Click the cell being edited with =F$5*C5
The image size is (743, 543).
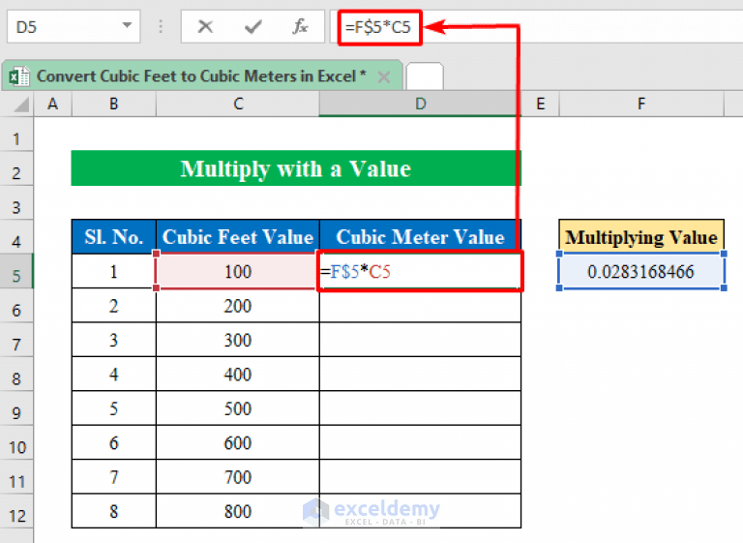click(420, 271)
